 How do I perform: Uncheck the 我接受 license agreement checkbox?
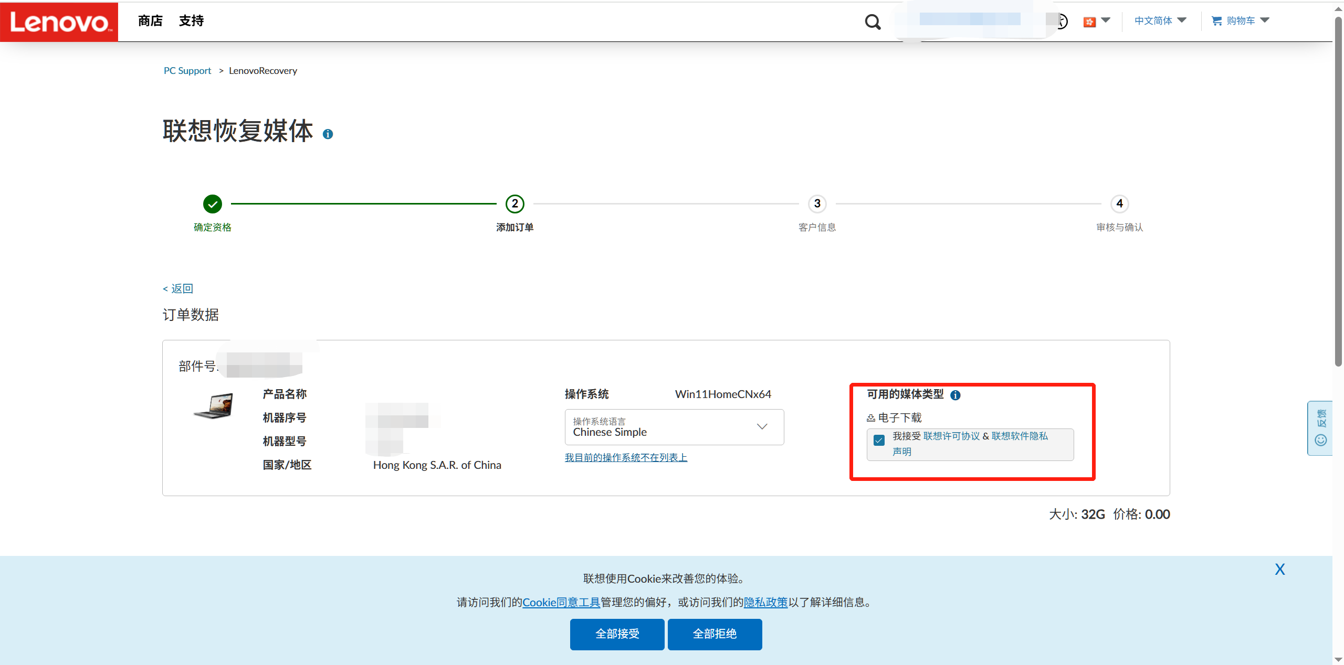879,441
